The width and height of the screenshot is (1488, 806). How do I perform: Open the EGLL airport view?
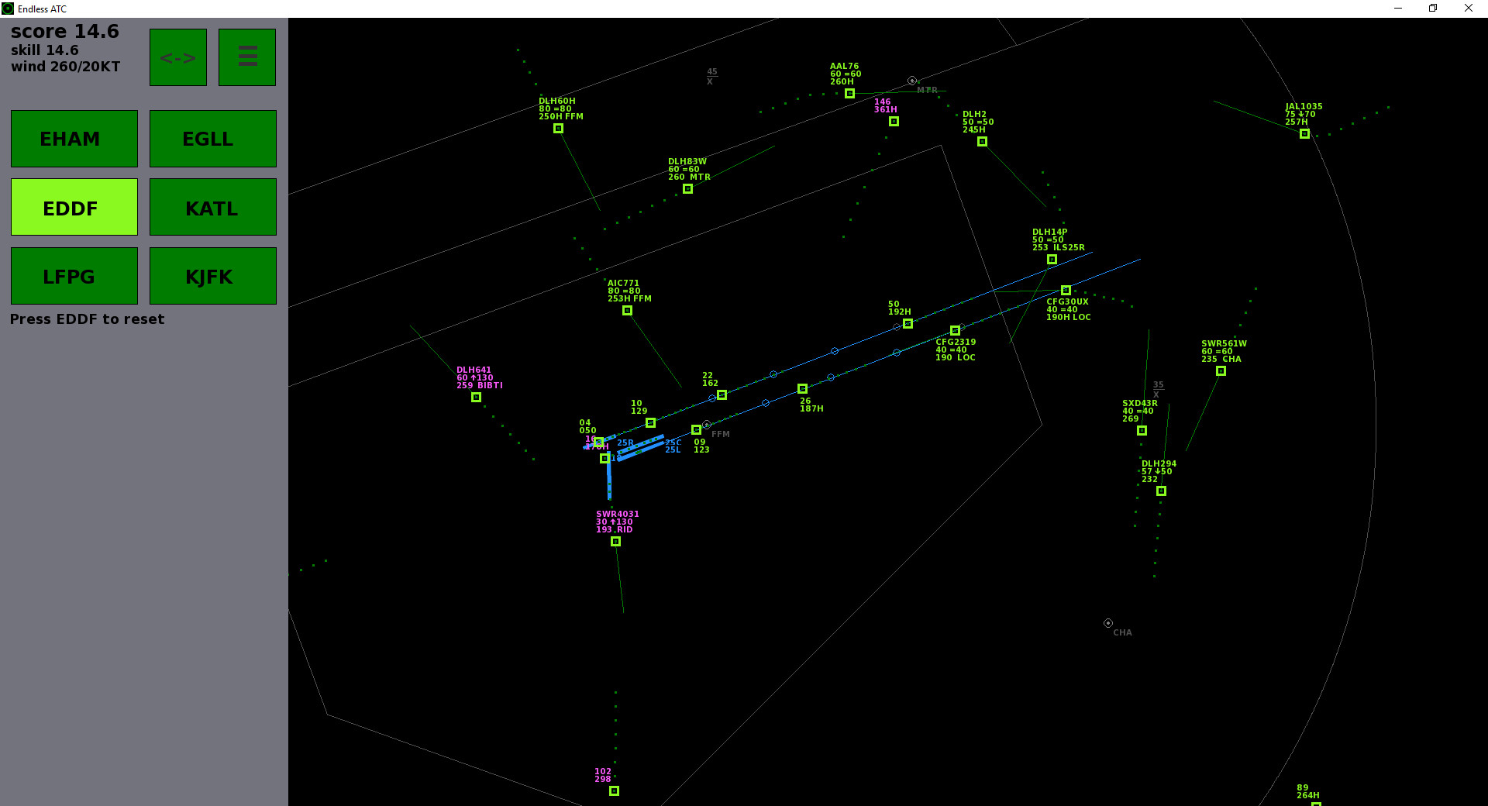point(212,139)
